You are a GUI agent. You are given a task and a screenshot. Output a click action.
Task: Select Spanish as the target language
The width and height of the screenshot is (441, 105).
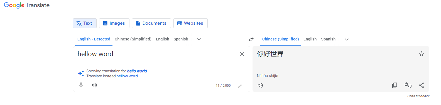pos(328,39)
